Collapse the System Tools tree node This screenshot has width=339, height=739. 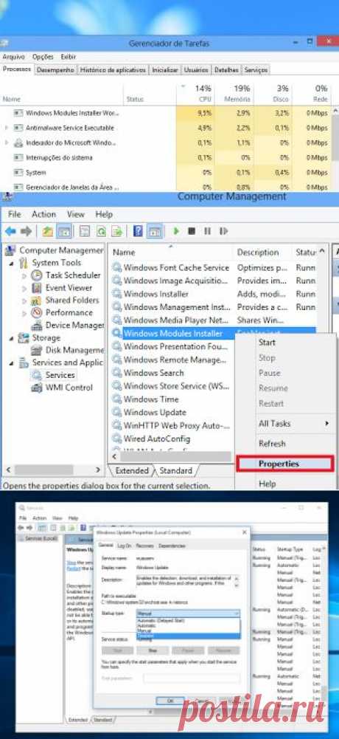point(11,263)
